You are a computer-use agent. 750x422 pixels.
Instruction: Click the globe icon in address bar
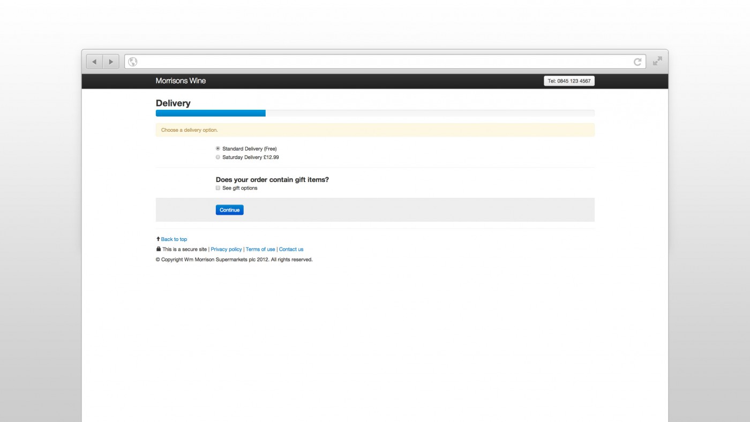pos(133,62)
